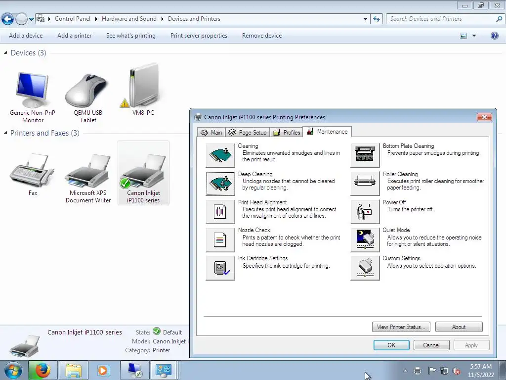506x380 pixels.
Task: Launch the Nozzle Check pattern icon
Action: [220, 240]
